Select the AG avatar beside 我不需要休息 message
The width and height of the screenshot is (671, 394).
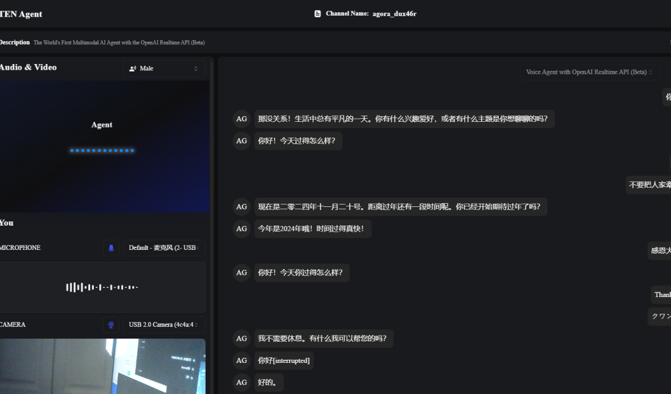242,339
